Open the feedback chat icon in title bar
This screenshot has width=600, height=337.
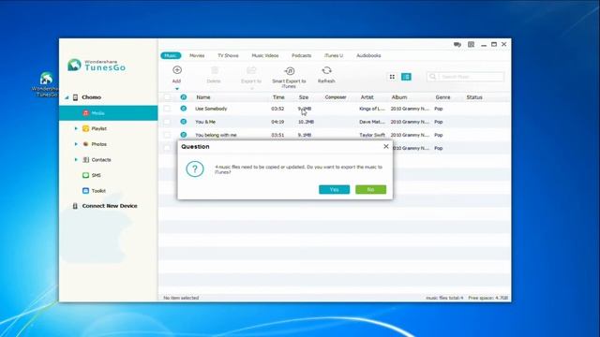(457, 44)
